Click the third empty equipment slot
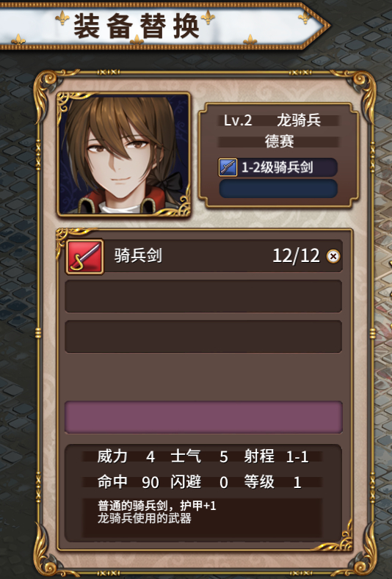This screenshot has height=579, width=392. (x=203, y=336)
